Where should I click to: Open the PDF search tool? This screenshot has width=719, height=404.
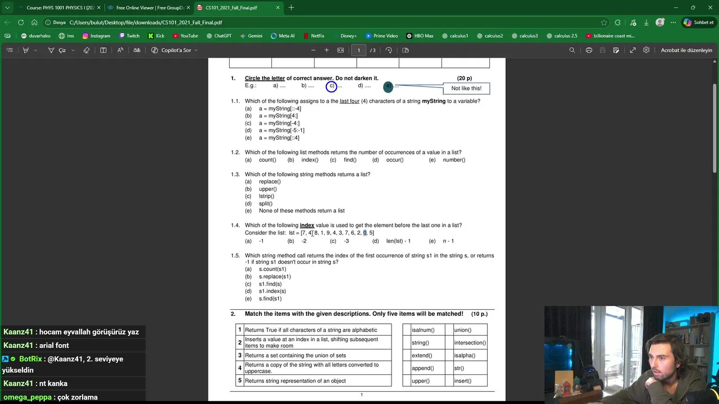[x=572, y=50]
